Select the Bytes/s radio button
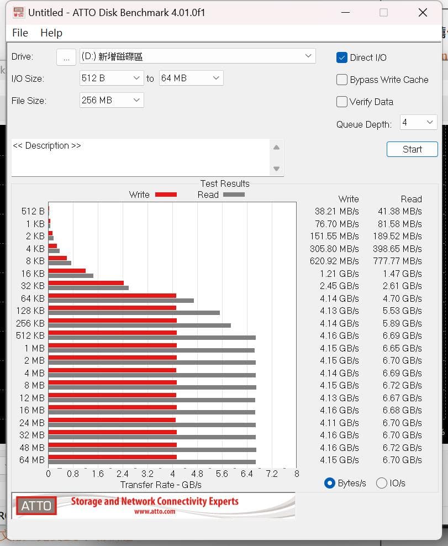 329,483
